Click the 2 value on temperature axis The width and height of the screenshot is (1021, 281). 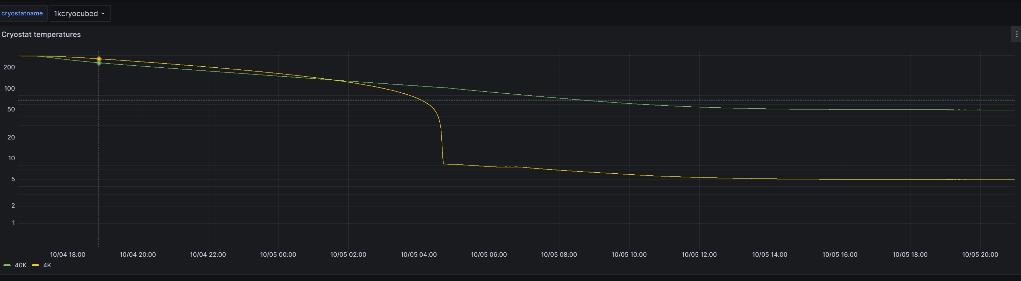coord(13,206)
